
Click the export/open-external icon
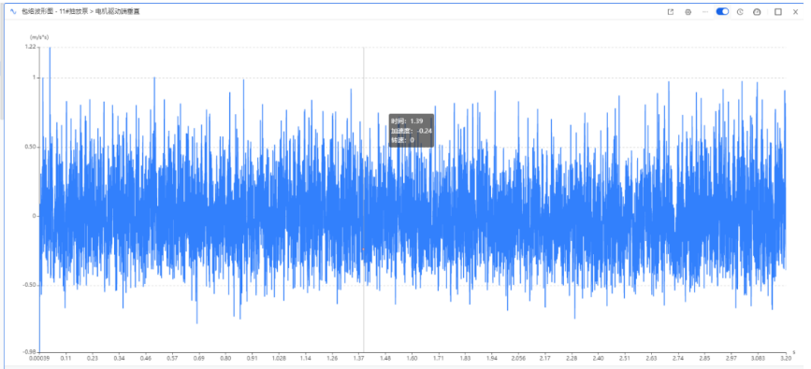point(671,12)
